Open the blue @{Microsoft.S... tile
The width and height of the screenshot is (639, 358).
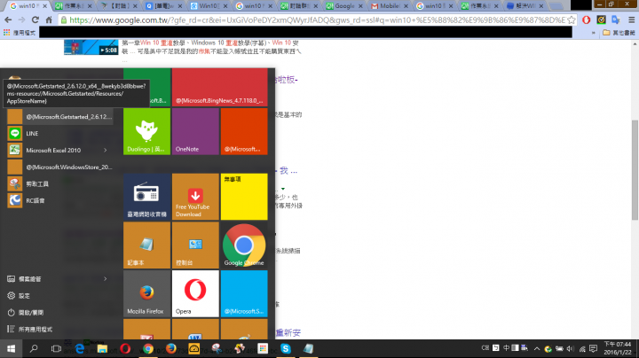point(244,293)
